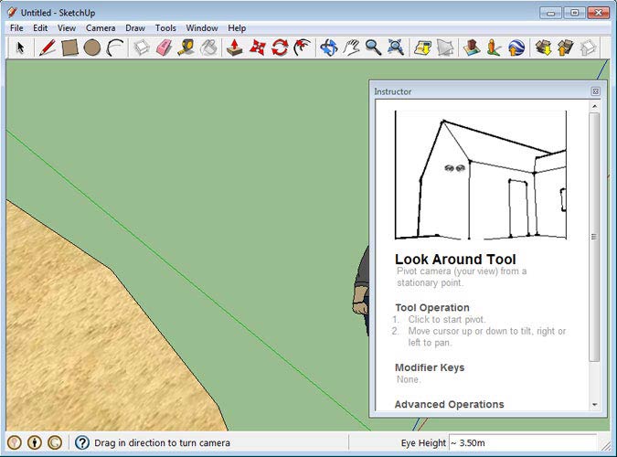Image resolution: width=617 pixels, height=457 pixels.
Task: Click the Zoom Extents tool
Action: pyautogui.click(x=396, y=47)
